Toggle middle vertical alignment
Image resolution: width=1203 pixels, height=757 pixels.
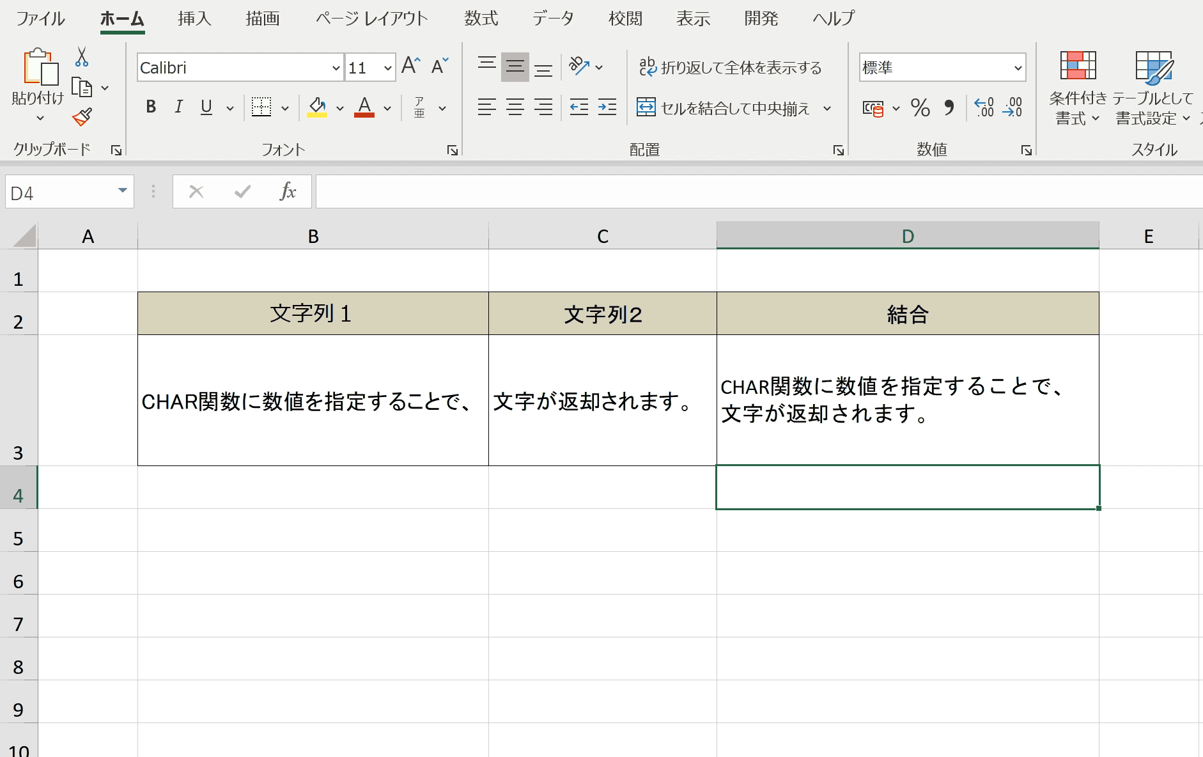click(515, 66)
